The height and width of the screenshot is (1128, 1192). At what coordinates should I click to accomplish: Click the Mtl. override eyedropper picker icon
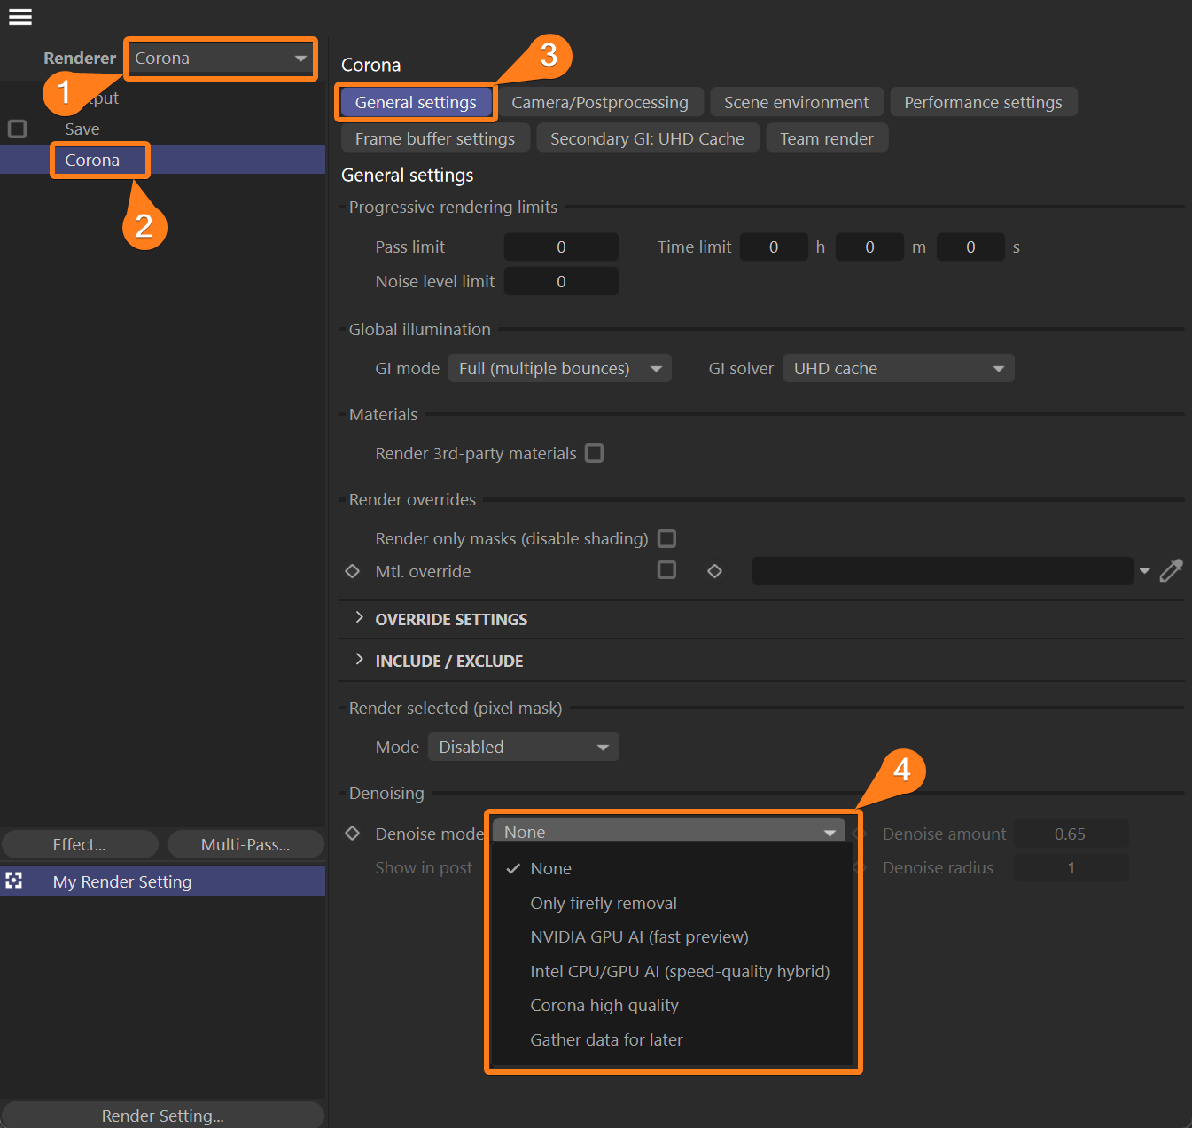point(1171,571)
